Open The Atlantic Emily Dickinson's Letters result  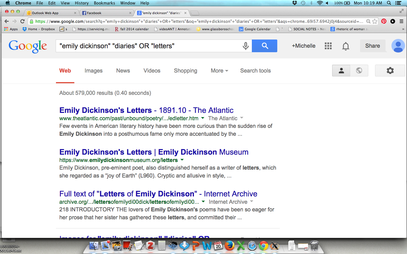pyautogui.click(x=146, y=110)
